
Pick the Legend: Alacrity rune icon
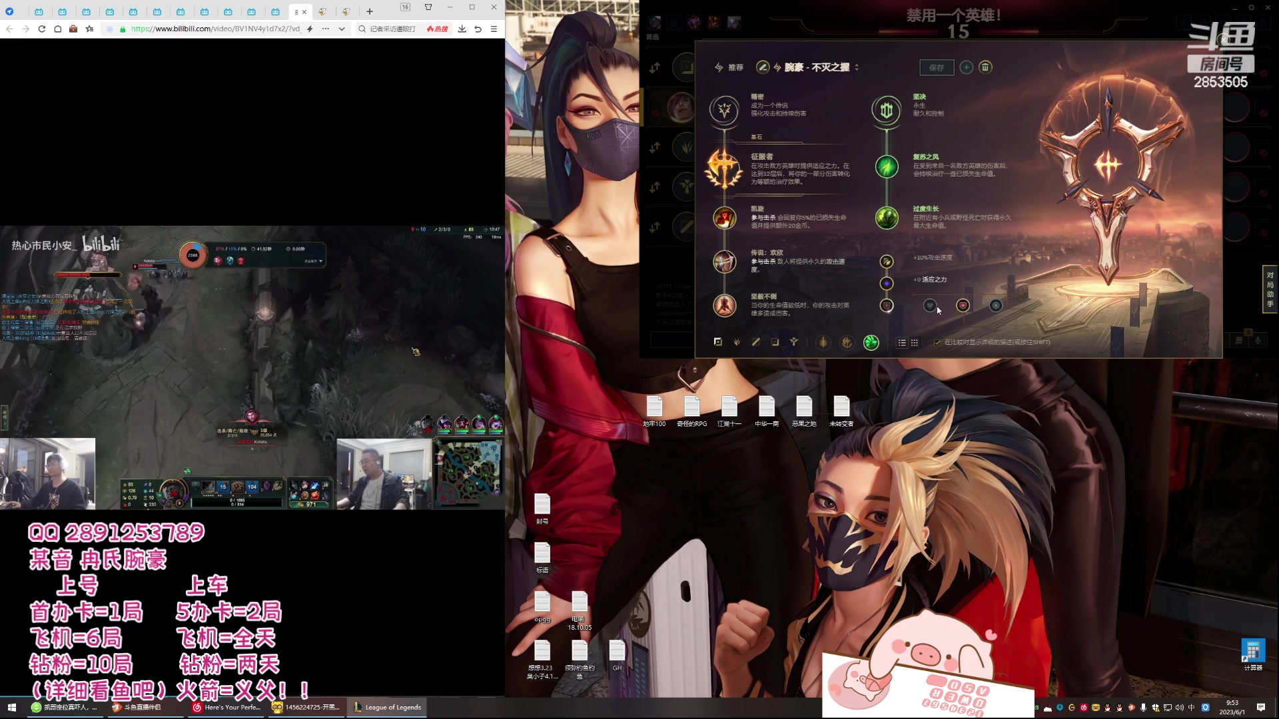click(x=724, y=262)
